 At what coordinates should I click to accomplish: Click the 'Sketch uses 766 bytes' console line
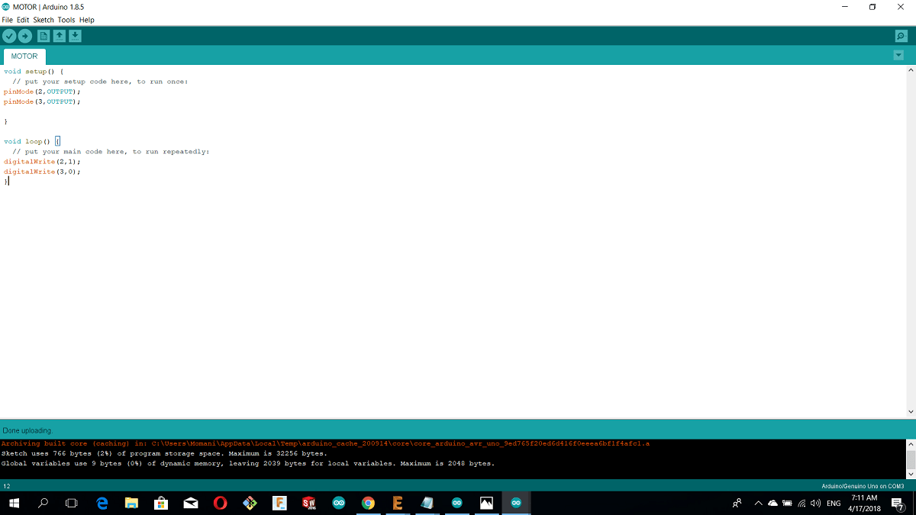(x=164, y=453)
